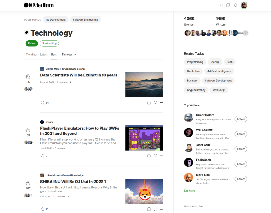
Task: Follow Quant Galore
Action: (x=241, y=119)
